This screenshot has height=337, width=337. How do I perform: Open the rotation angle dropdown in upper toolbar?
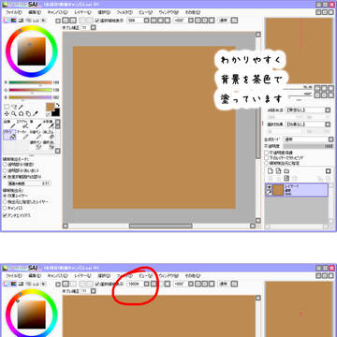pos(191,21)
